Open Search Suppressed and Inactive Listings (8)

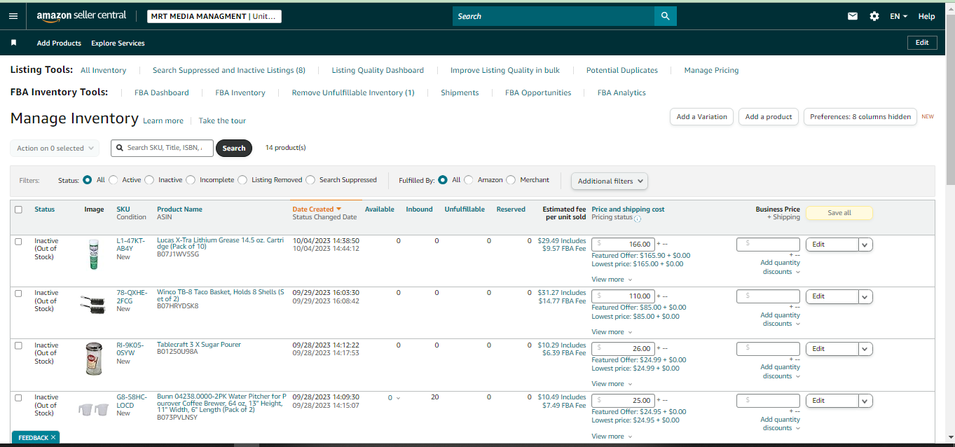click(x=228, y=70)
